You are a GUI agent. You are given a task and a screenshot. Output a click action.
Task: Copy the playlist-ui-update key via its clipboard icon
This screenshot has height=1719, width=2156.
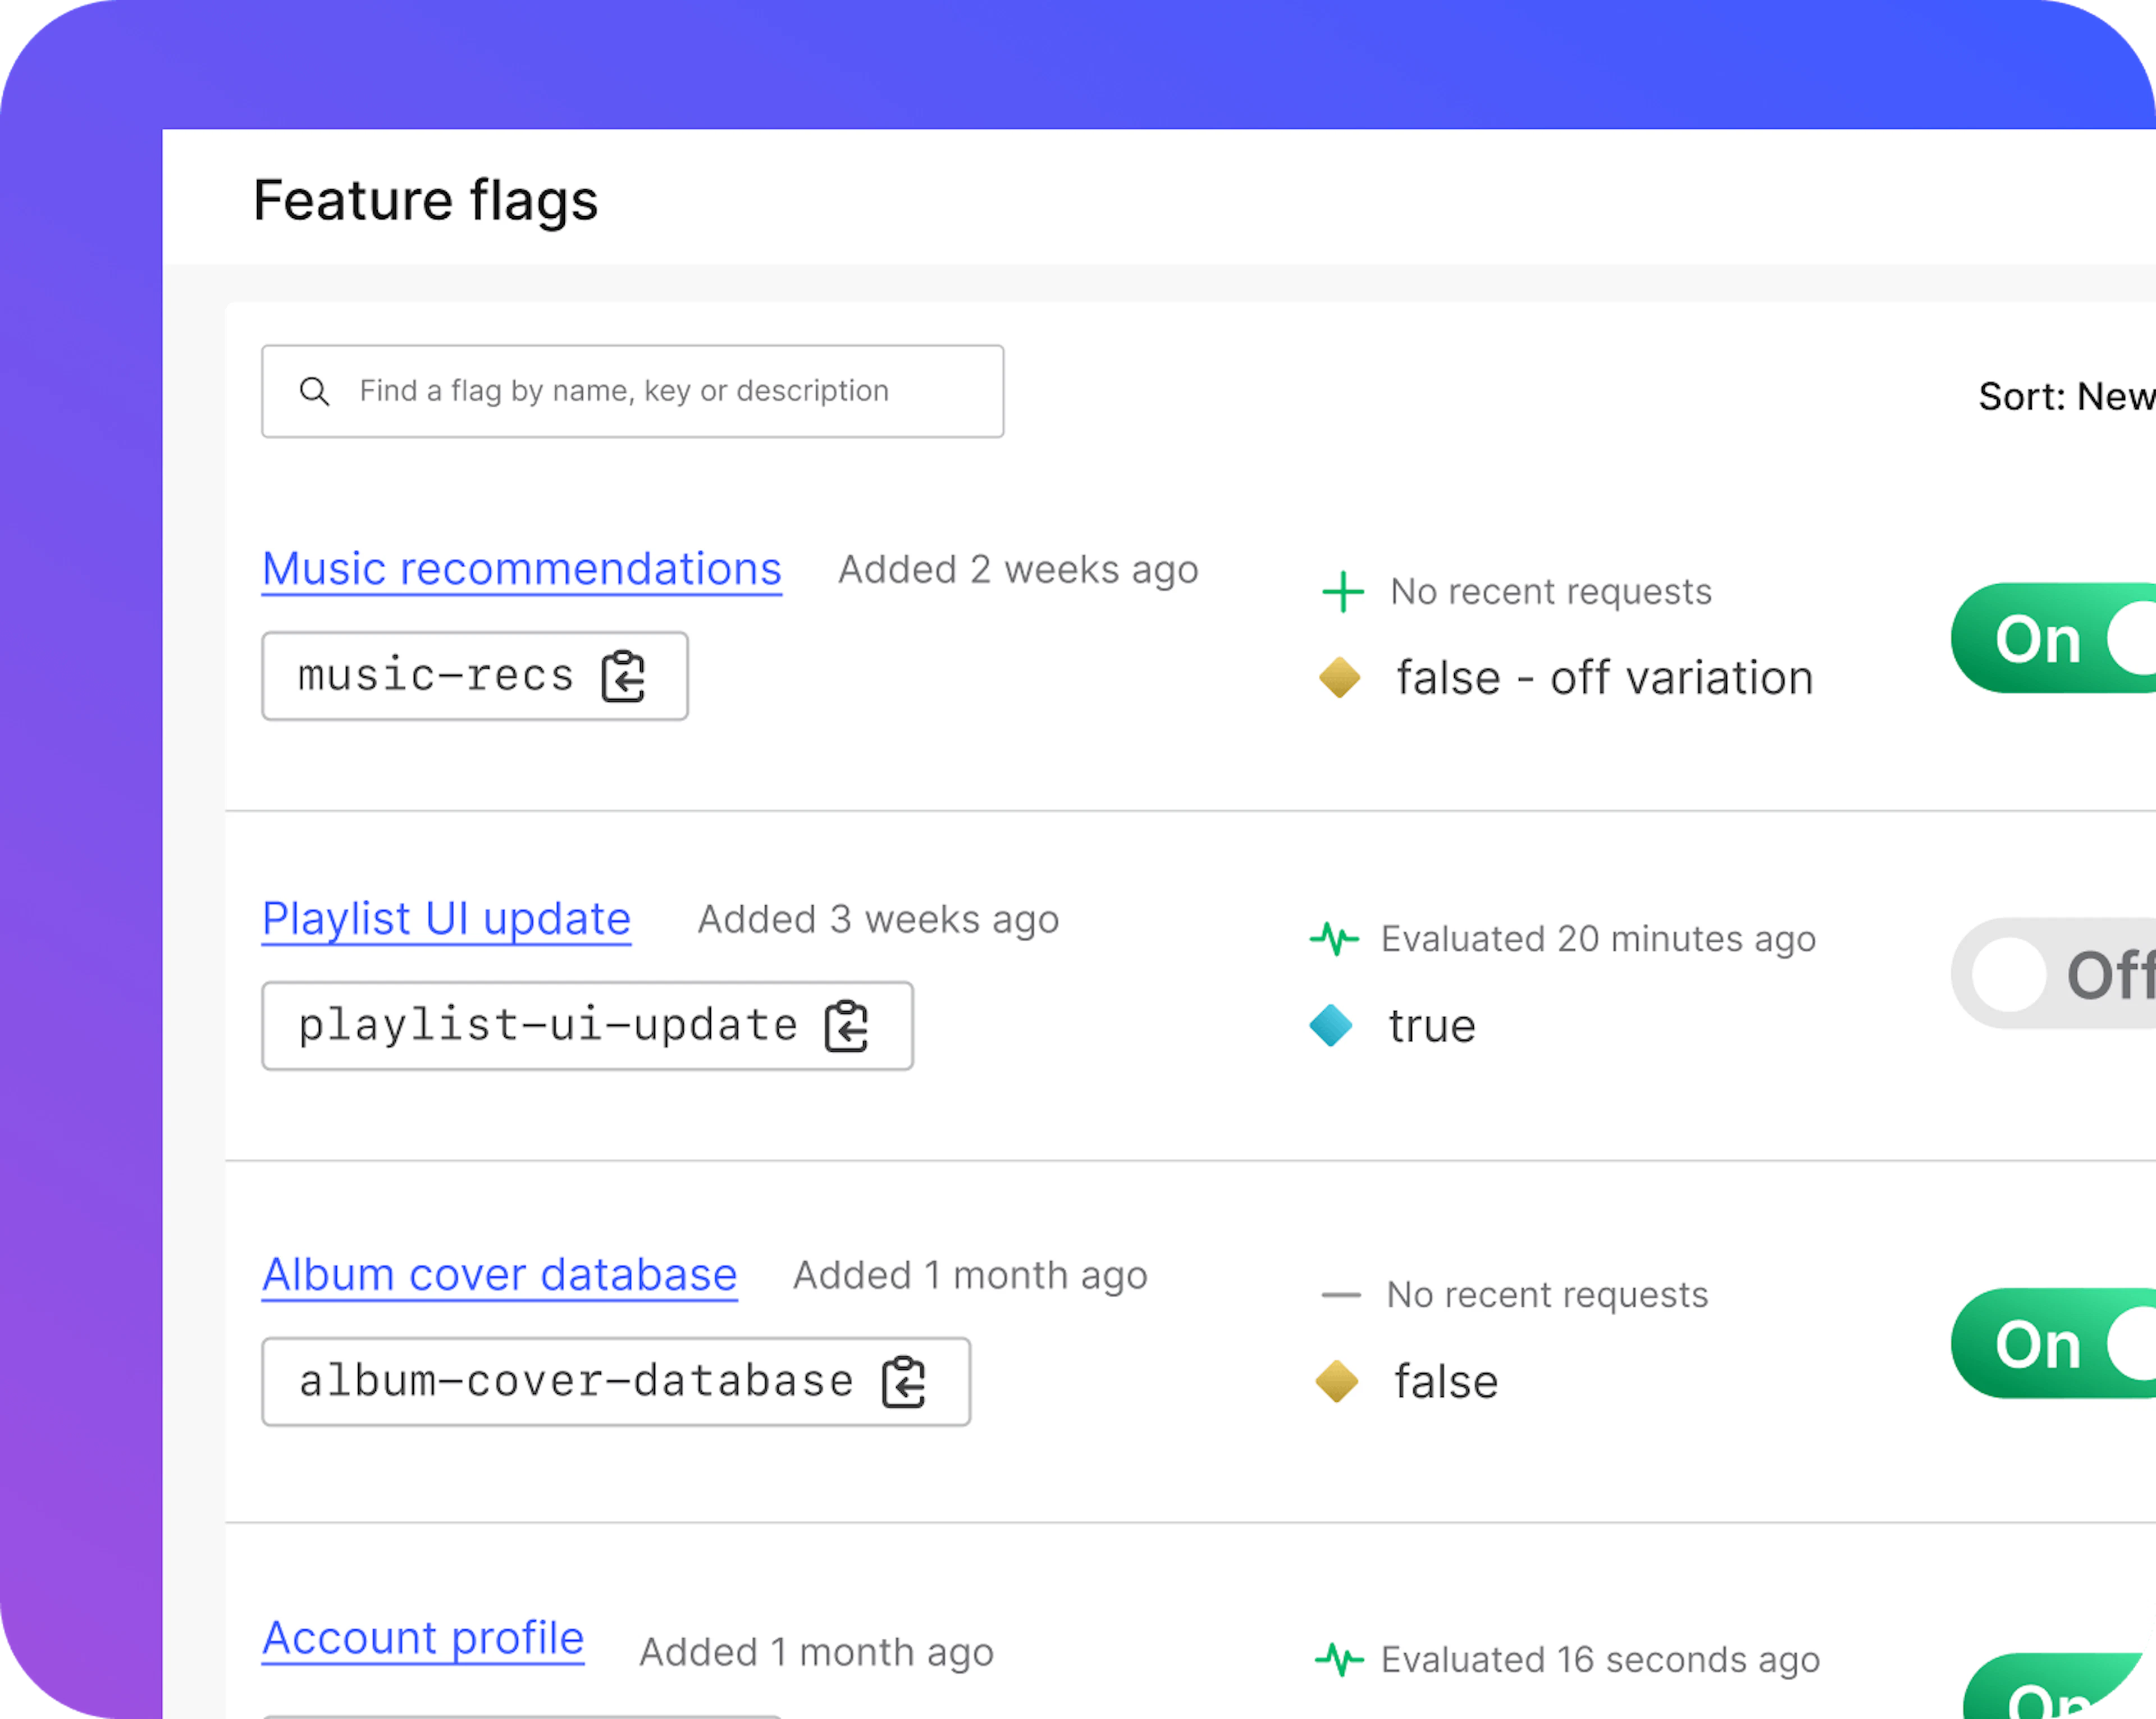coord(847,1026)
